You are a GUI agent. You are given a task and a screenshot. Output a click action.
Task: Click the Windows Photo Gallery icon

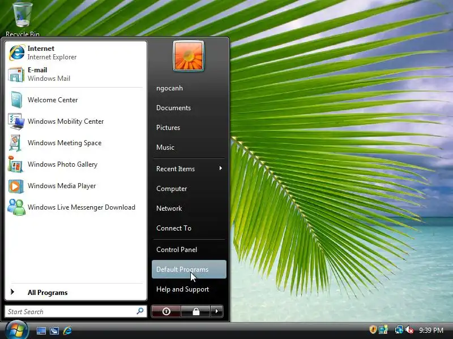(15, 164)
